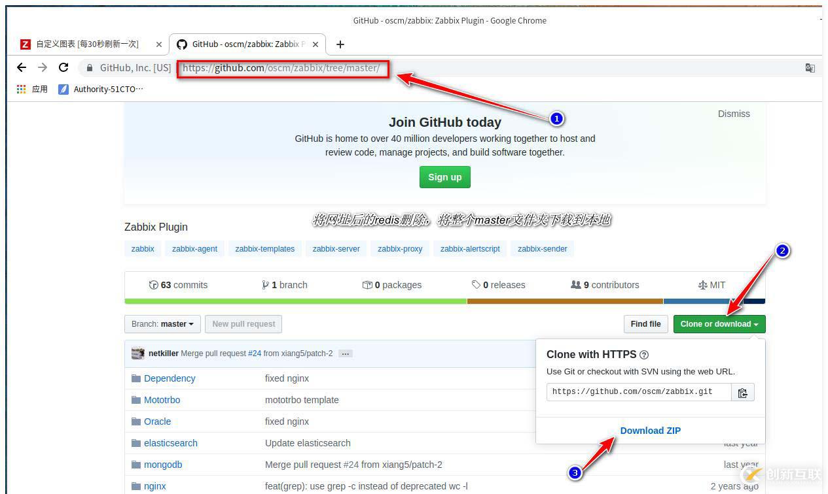
Task: Open the Dependency folder
Action: (x=170, y=378)
